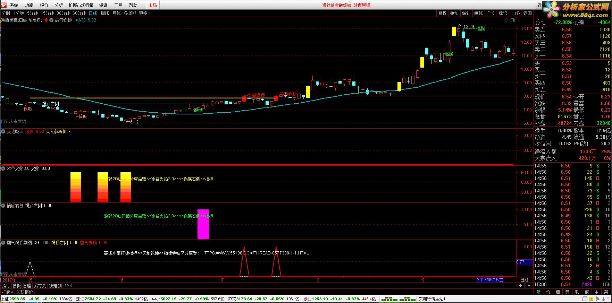Click the 另存为 save-as button

pos(40,286)
